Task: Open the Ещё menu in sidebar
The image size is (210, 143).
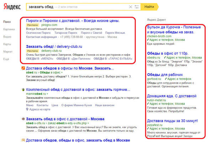Action: pos(6,59)
